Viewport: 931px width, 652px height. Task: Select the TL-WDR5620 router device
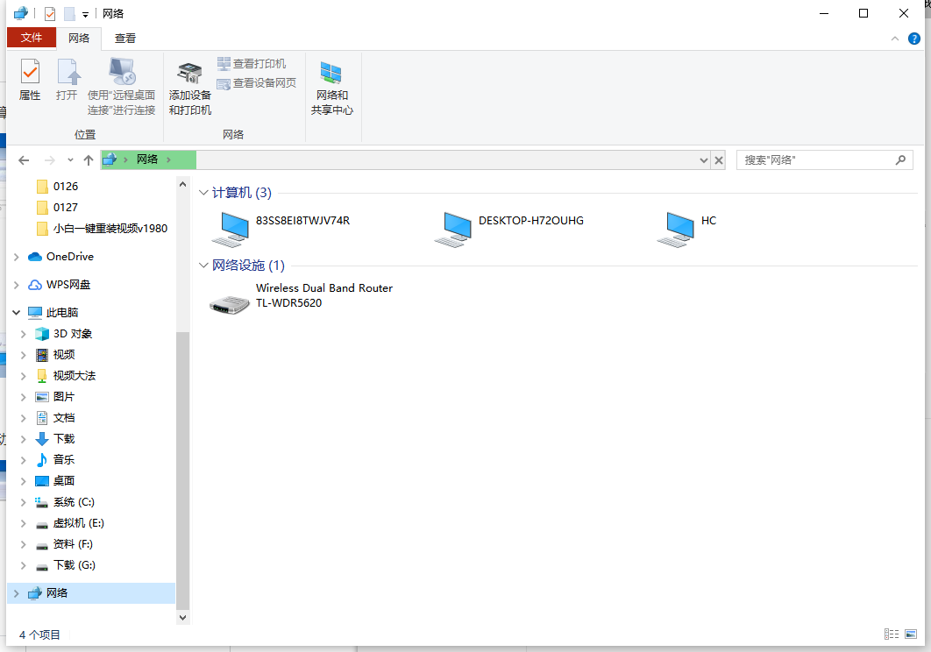301,297
